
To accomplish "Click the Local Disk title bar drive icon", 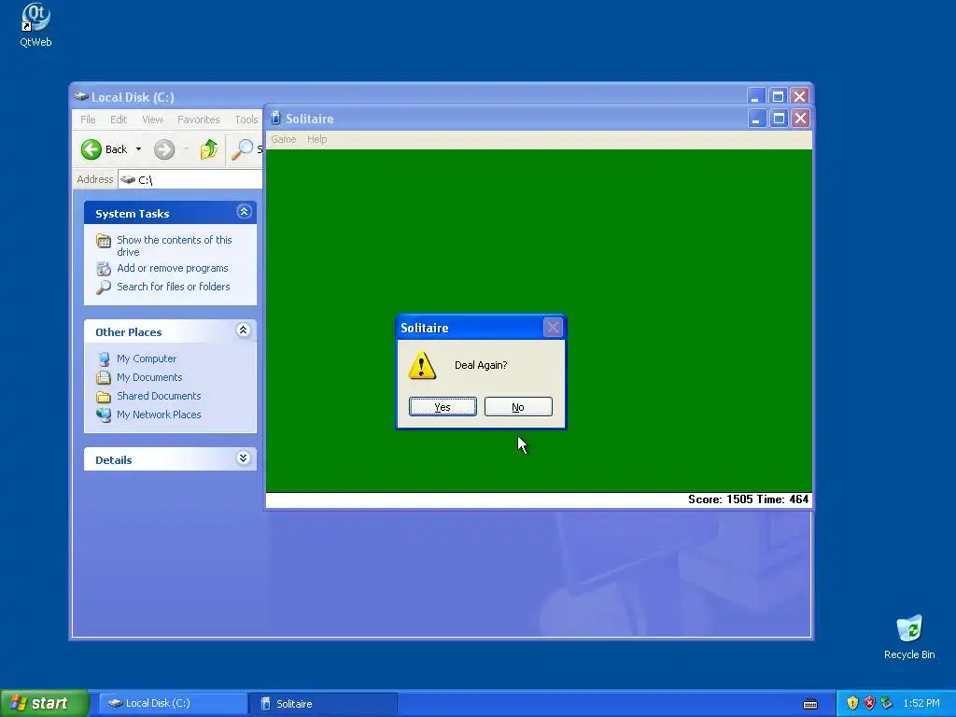I will tap(81, 96).
